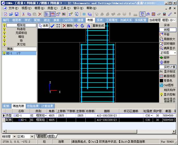Click the Sigma calculate toolbar icon

70,14
